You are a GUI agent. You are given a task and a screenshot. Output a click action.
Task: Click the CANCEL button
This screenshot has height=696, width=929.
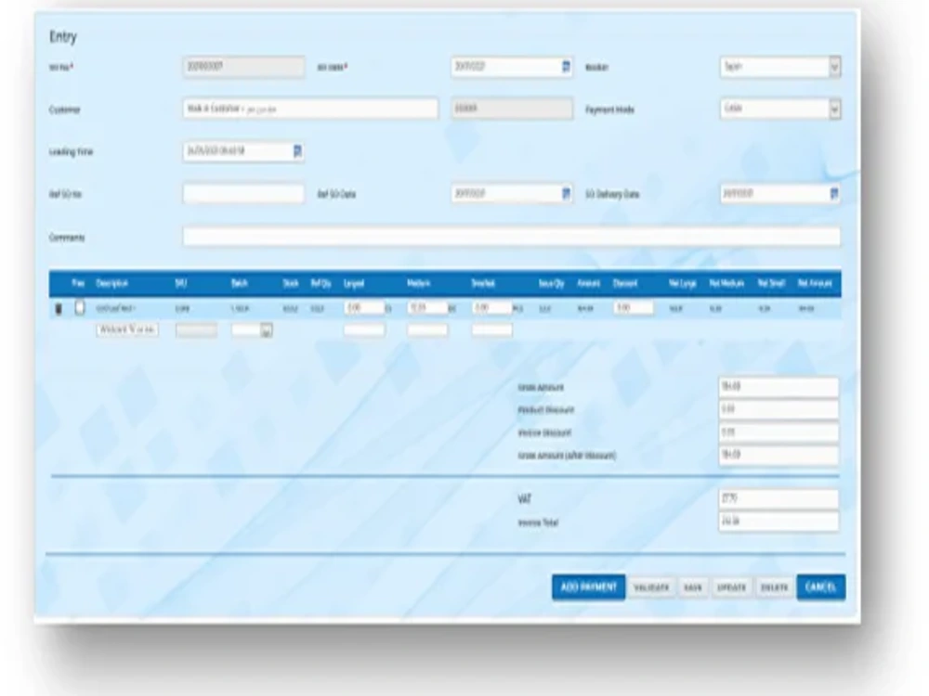click(x=820, y=587)
